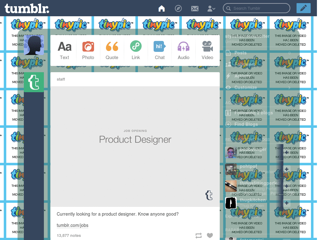Image resolution: width=321 pixels, height=240 pixels.
Task: Click the tumblr logo
Action: (x=27, y=8)
